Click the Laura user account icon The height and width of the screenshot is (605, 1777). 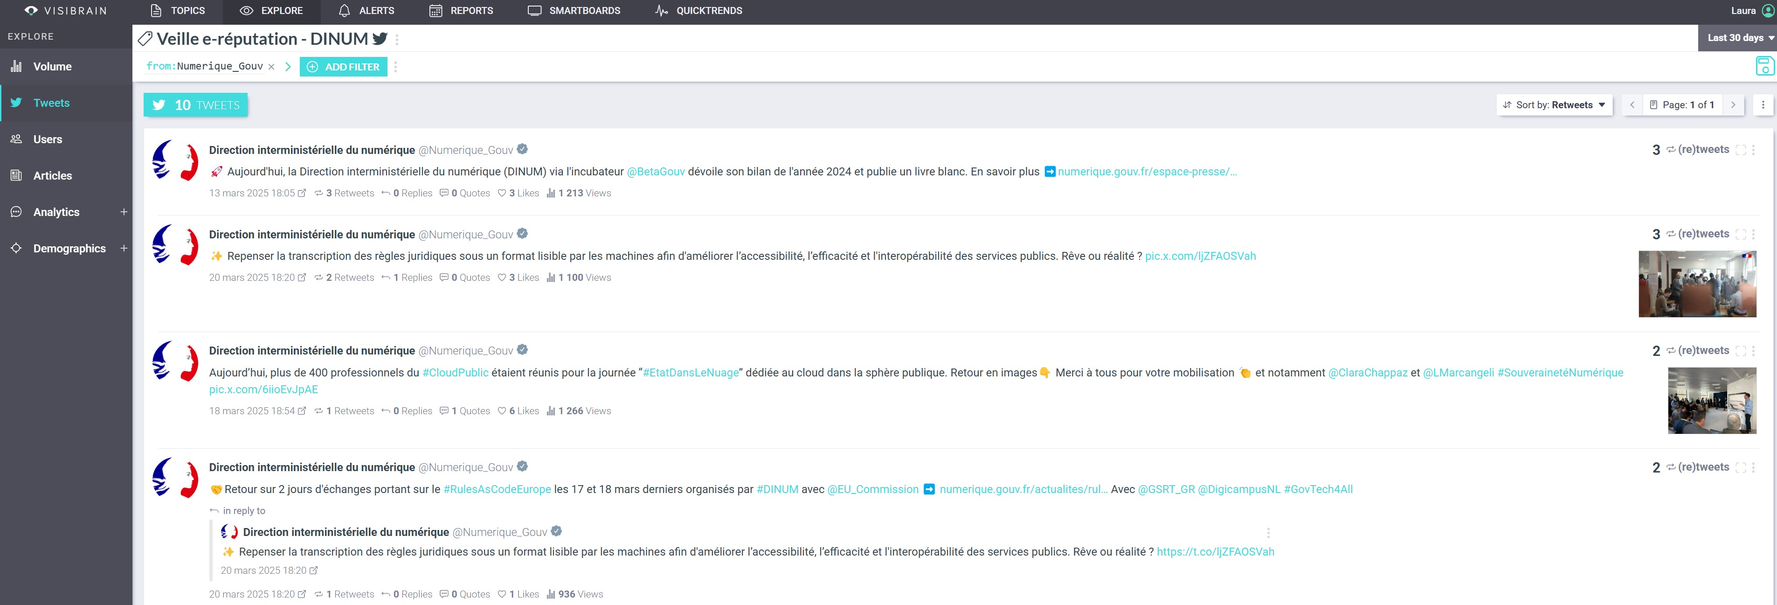[1767, 10]
